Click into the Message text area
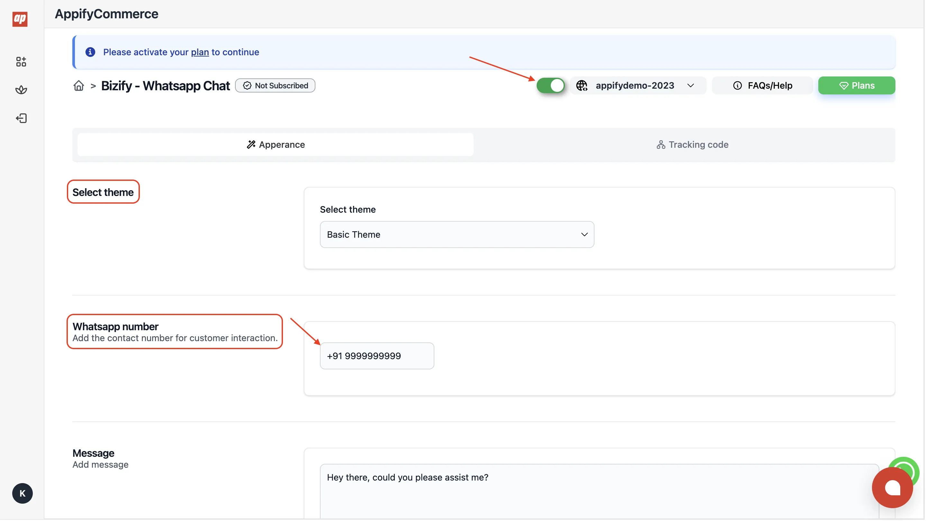The height and width of the screenshot is (521, 926). [600, 492]
